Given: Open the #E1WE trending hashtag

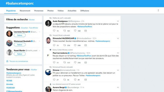Looking at the screenshot, I should click(9, 81).
